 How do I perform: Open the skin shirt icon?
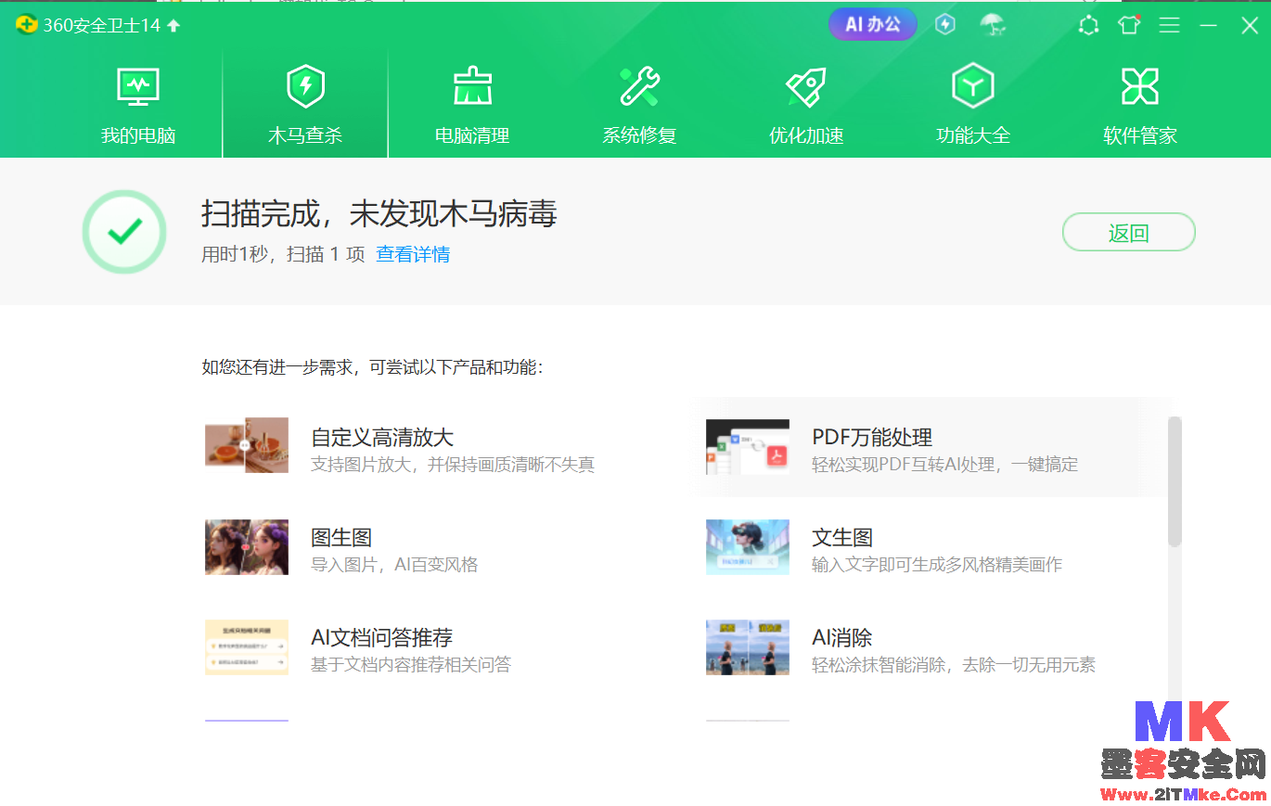[x=1129, y=25]
